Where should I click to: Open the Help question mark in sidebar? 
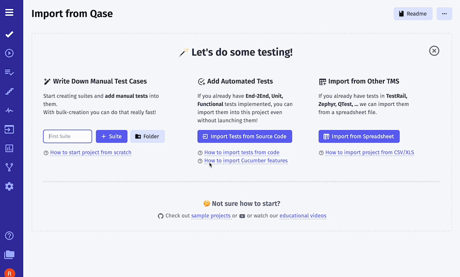(x=9, y=236)
